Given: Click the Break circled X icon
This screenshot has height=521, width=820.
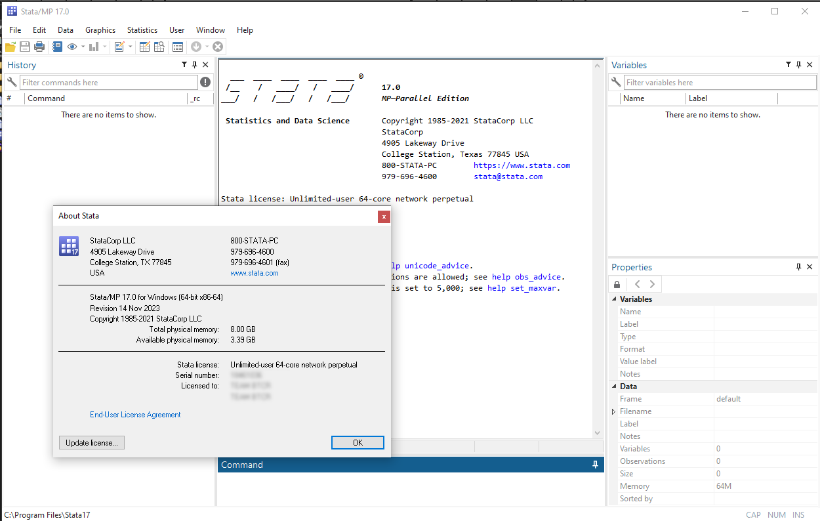Looking at the screenshot, I should [x=218, y=47].
